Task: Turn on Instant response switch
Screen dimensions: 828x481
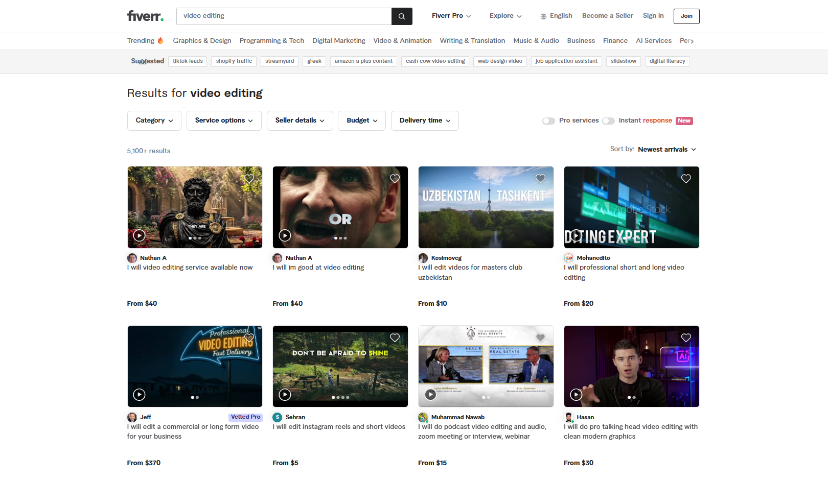Action: (608, 121)
